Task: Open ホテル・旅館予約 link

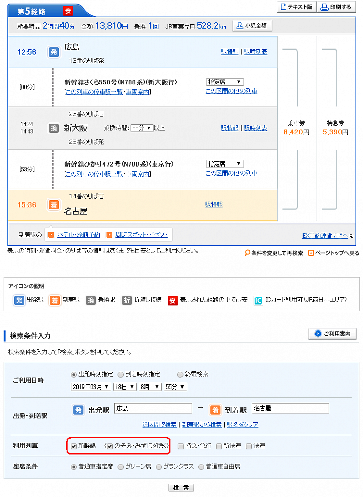Action: click(x=79, y=235)
